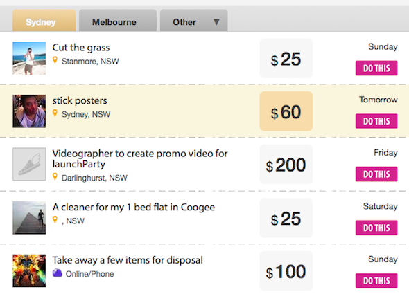Click DO THIS for the Coogee cleaner task
The height and width of the screenshot is (294, 409).
coord(376,228)
